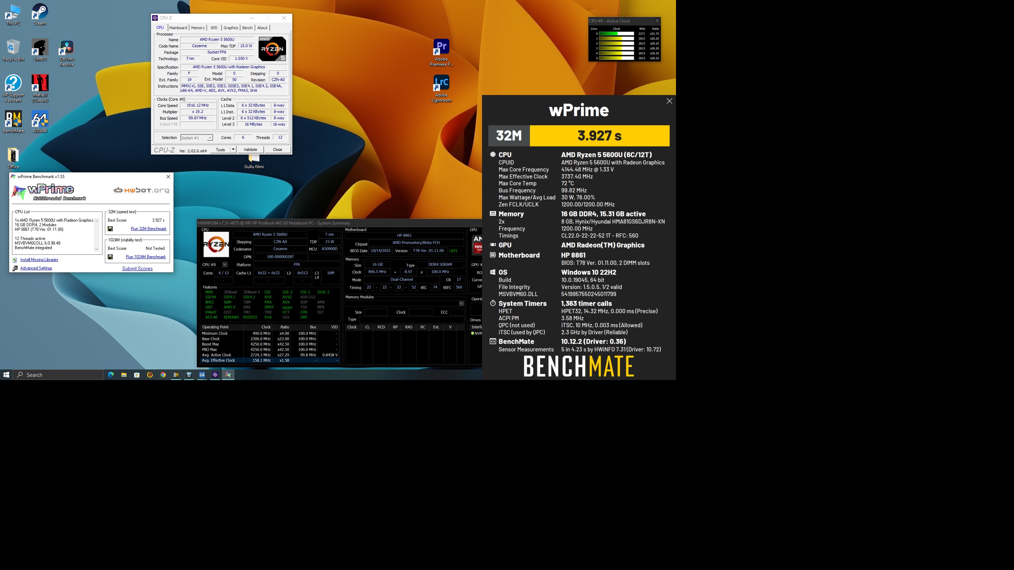Click the taskbar Search box
The height and width of the screenshot is (570, 1014).
(x=58, y=375)
